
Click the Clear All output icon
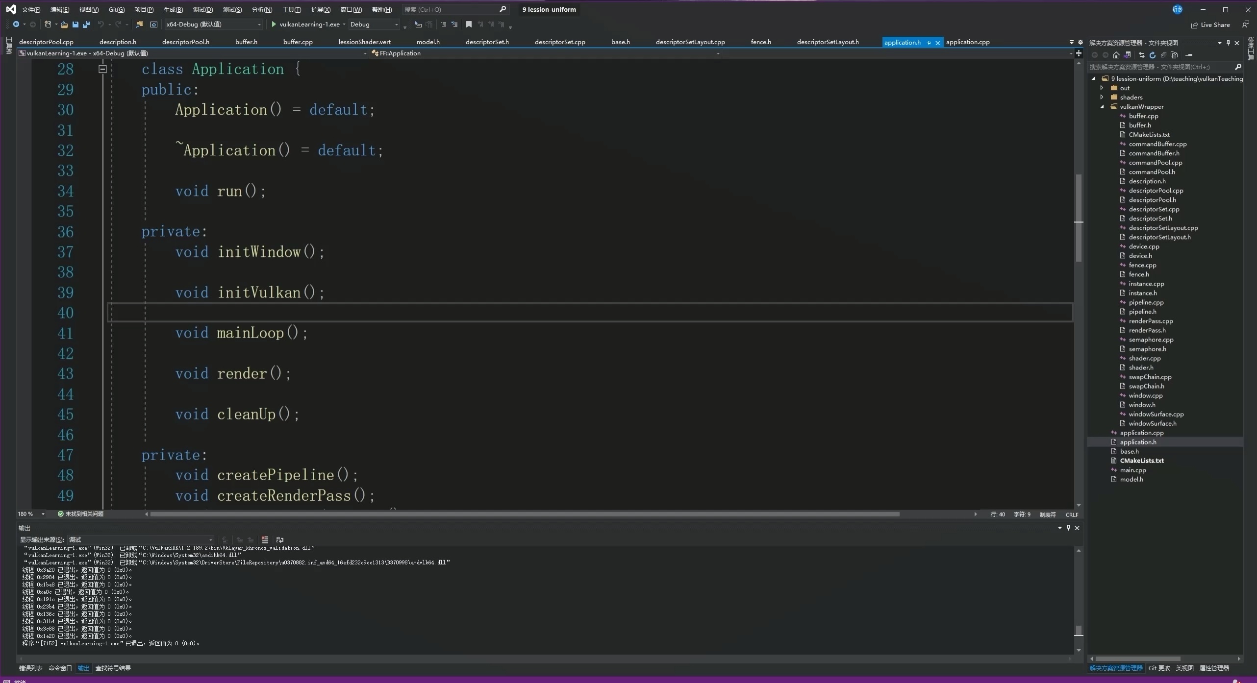point(265,539)
